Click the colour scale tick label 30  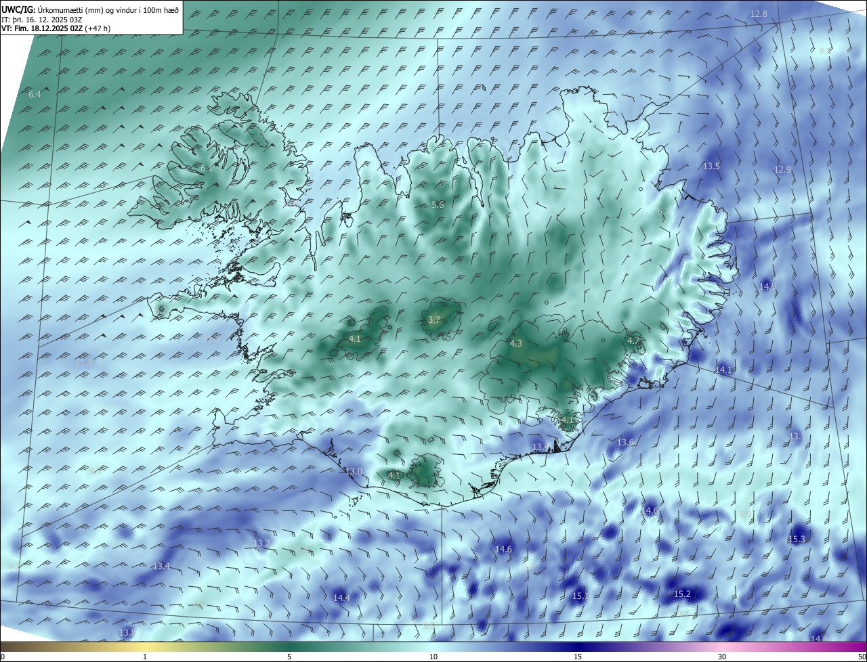point(722,657)
